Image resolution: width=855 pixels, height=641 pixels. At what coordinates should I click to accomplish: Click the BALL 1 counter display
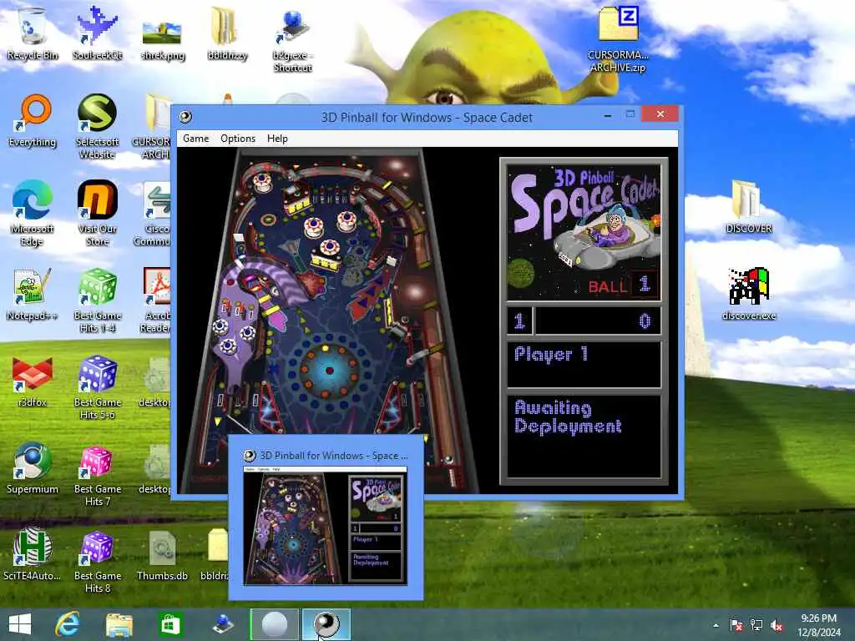[x=623, y=285]
